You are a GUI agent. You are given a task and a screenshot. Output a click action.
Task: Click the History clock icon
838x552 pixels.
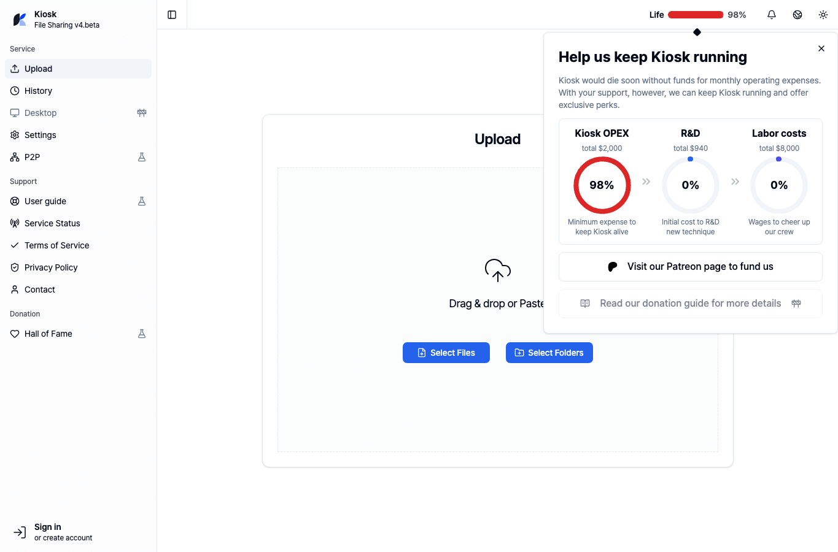coord(15,91)
